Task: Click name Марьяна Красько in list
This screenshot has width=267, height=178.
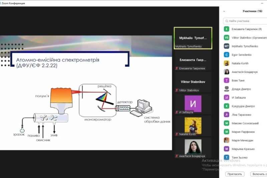Action: tap(243, 149)
